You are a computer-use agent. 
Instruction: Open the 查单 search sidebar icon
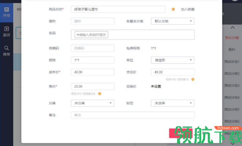6,51
